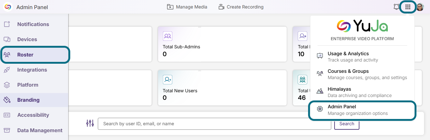Viewport: 430px width, 140px height.
Task: Choose Usage & Analytics from the apps menu
Action: (x=362, y=57)
